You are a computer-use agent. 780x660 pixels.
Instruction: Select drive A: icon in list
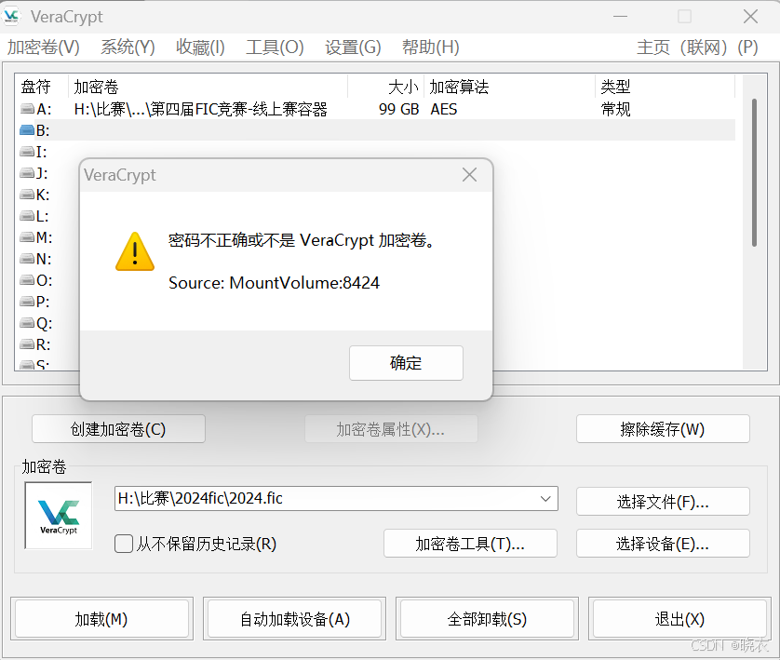click(27, 108)
